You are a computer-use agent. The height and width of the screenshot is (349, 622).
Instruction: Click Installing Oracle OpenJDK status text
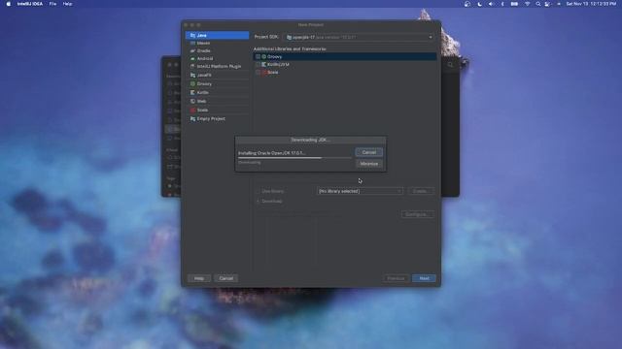pyautogui.click(x=272, y=153)
